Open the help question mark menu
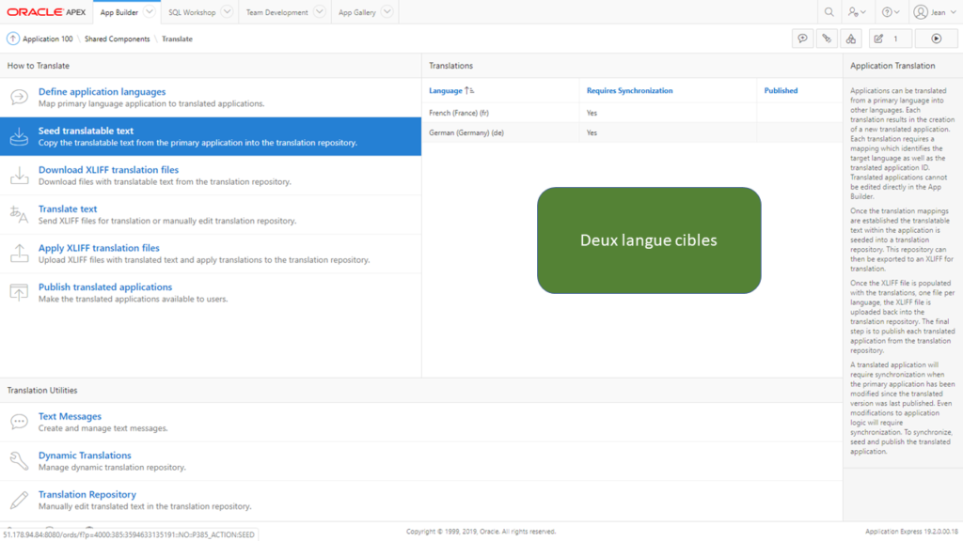The height and width of the screenshot is (541, 963). pyautogui.click(x=891, y=12)
